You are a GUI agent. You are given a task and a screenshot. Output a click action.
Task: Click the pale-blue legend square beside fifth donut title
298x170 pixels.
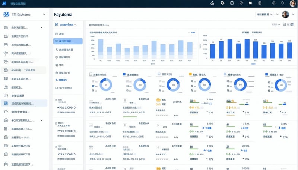click(225, 74)
